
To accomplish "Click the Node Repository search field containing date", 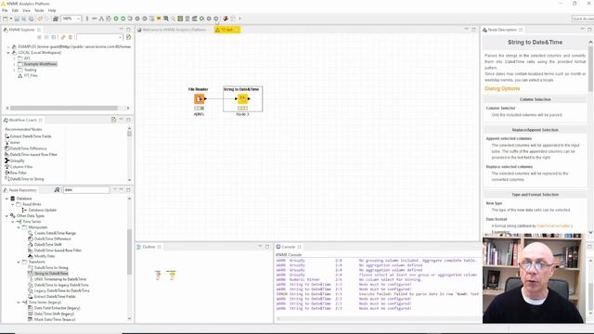I will point(86,189).
